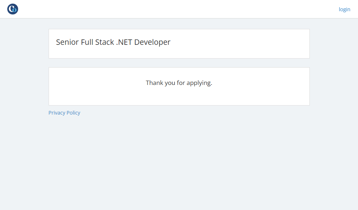The image size is (358, 210).
Task: Click the word "Policy" in the footer link
Action: tap(73, 113)
